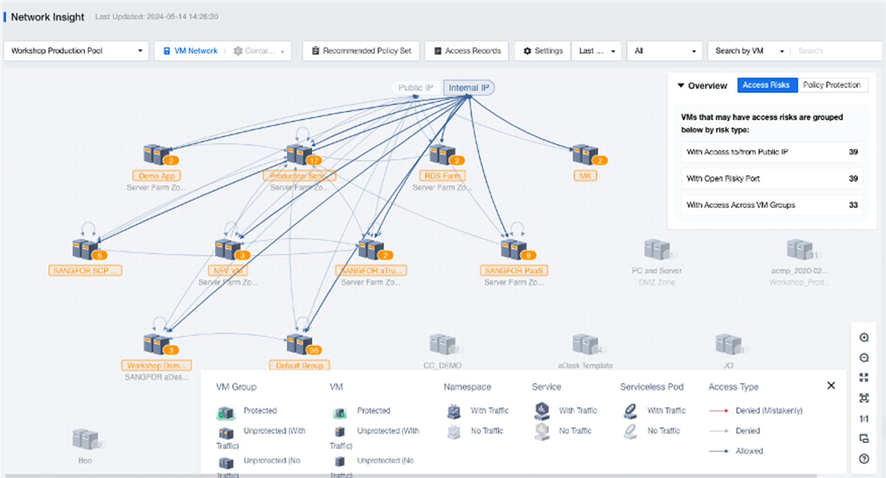Select the 1:1 actual scale icon

click(x=864, y=418)
